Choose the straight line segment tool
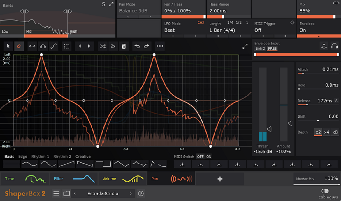 (x=32, y=46)
